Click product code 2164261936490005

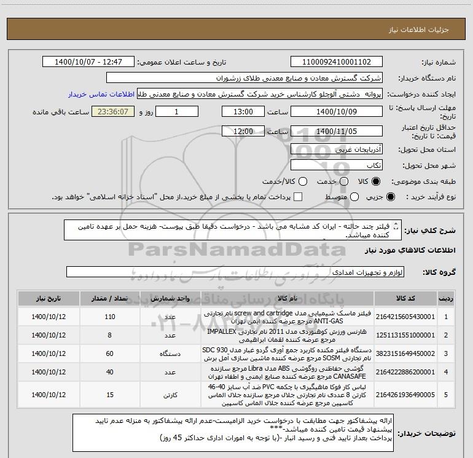coord(405,395)
